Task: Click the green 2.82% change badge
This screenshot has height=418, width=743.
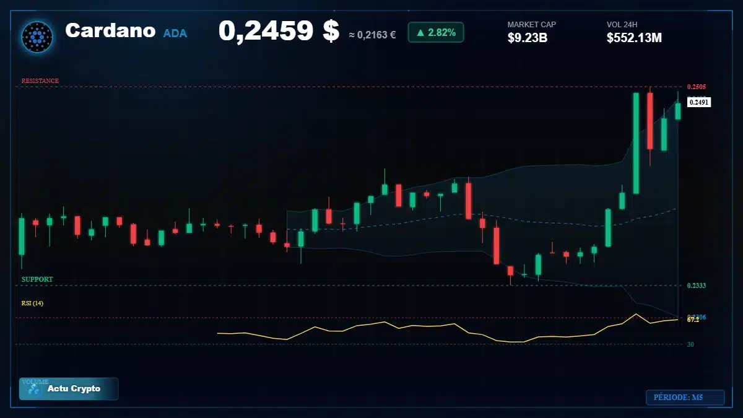Action: tap(436, 33)
